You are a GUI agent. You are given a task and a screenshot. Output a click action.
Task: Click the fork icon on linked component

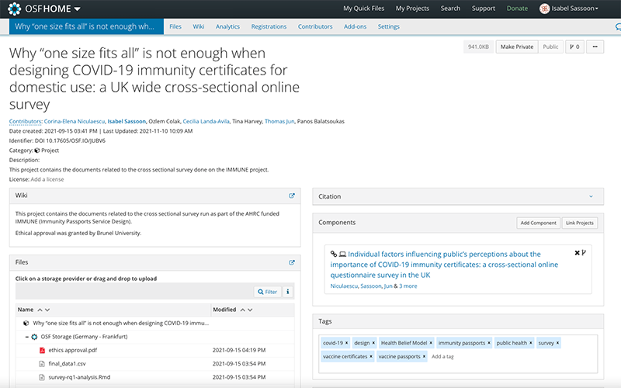[x=584, y=253]
